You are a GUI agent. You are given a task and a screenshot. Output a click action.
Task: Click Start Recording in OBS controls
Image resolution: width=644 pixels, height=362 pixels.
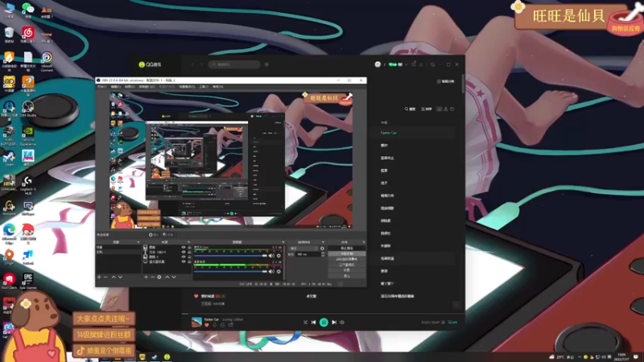point(347,253)
